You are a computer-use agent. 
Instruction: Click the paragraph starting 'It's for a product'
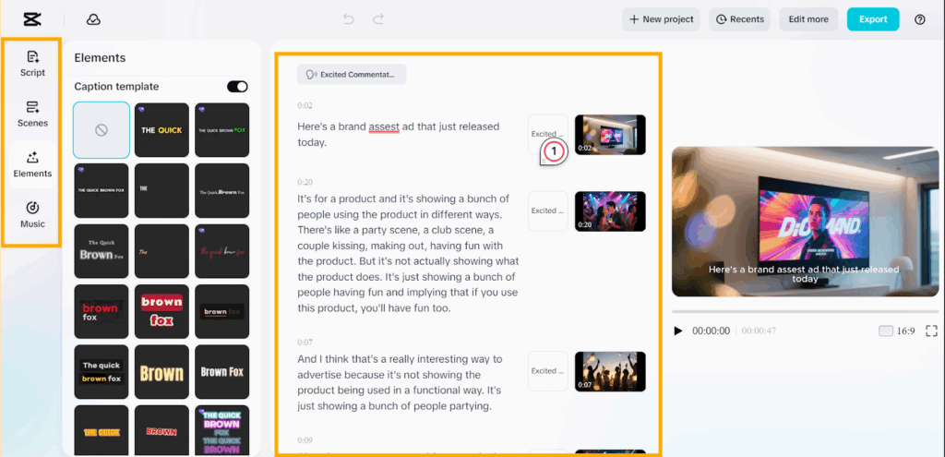(408, 253)
